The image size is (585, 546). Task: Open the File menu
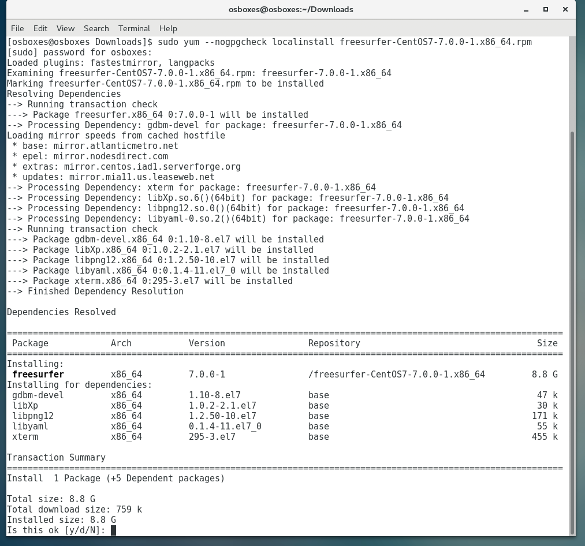17,28
